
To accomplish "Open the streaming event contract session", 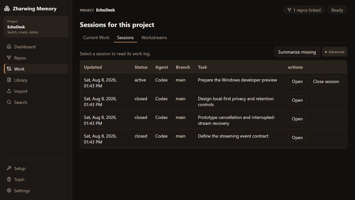I will (297, 137).
